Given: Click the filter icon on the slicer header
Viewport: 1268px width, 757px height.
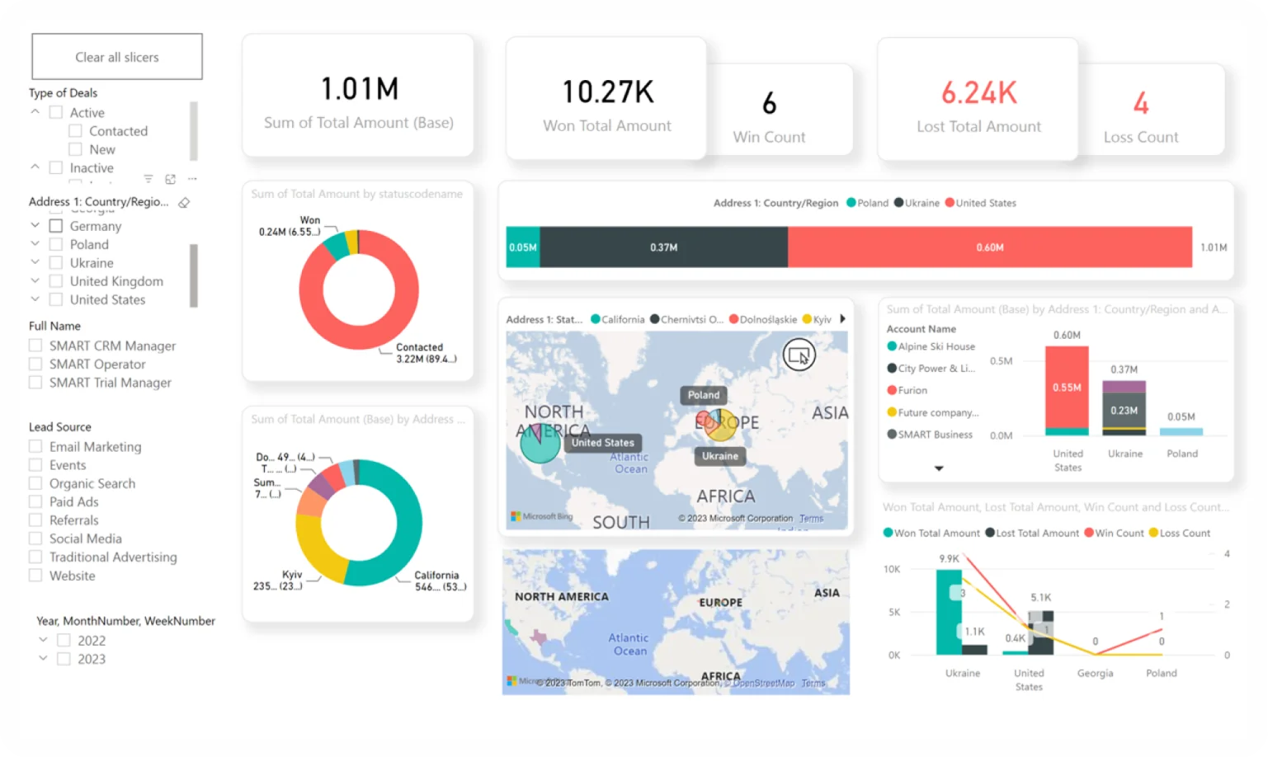Looking at the screenshot, I should [x=148, y=179].
